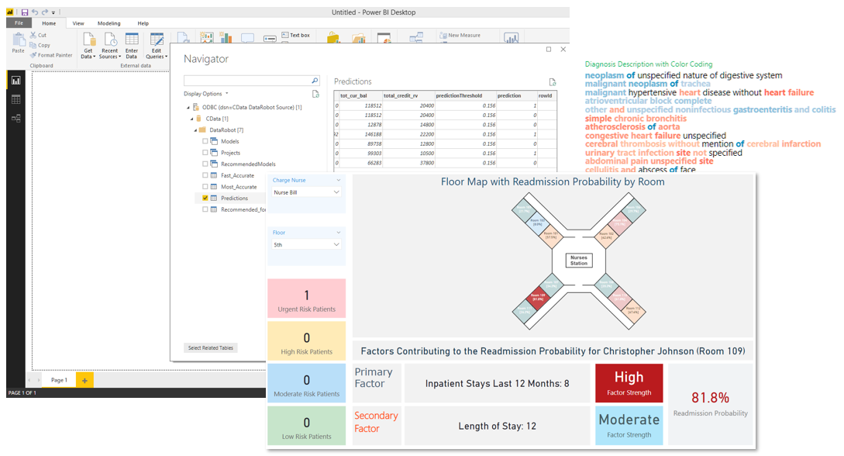Screen dimensions: 844x456
Task: Redo the last undone action
Action: 45,12
